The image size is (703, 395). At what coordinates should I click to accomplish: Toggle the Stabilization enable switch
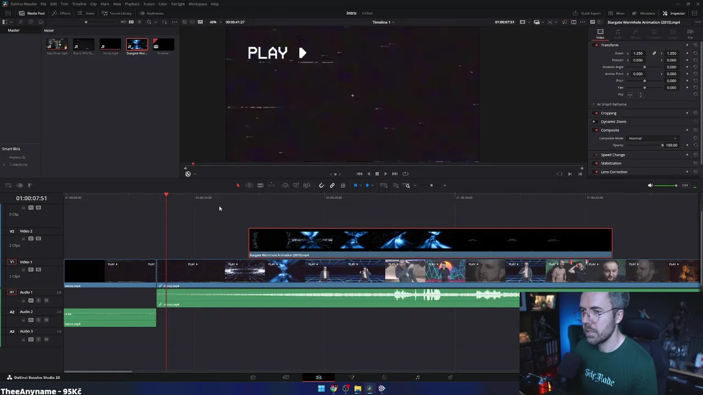(596, 163)
